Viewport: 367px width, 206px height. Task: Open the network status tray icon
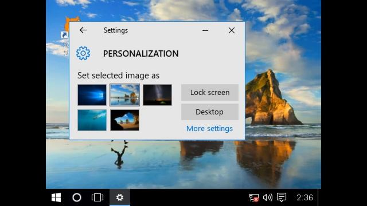[253, 197]
